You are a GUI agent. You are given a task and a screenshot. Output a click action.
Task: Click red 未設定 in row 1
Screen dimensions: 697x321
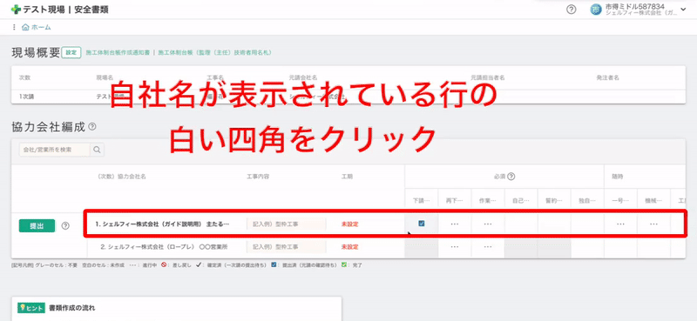coord(350,224)
